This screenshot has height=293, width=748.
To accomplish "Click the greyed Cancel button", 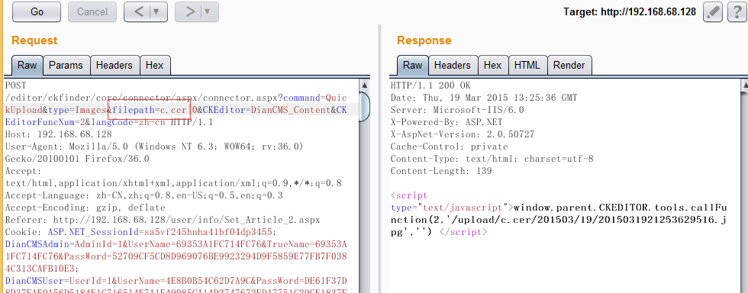I will [x=92, y=12].
